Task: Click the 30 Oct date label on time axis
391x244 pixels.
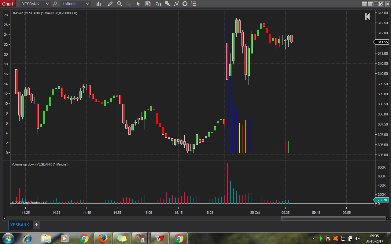Action: point(255,212)
